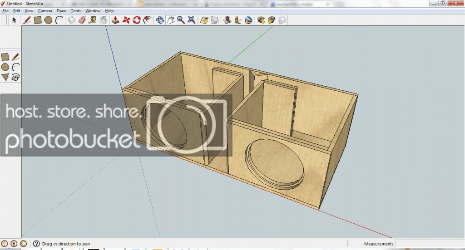Screen dimensions: 465x250
Task: Click the first round status bar icon
Action: click(5, 244)
